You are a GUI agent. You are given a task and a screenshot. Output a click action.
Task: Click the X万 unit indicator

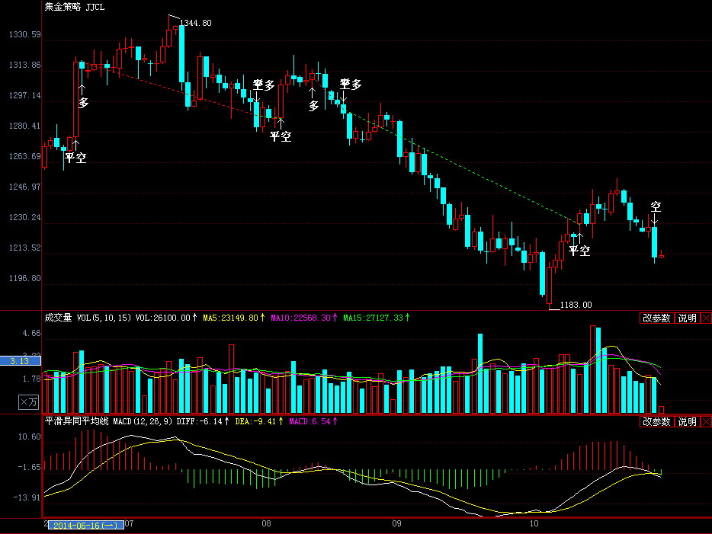click(x=28, y=401)
